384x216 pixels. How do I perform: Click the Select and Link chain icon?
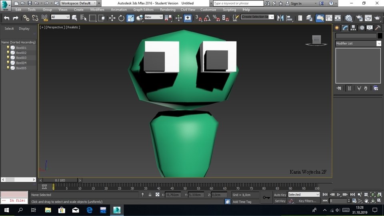[x=26, y=18]
